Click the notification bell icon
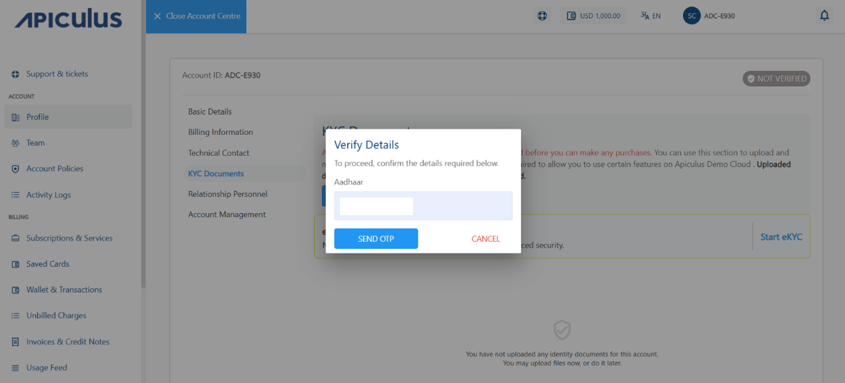Viewport: 845px width, 383px height. (824, 16)
